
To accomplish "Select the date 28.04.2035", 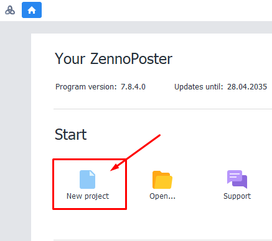I will coord(247,87).
